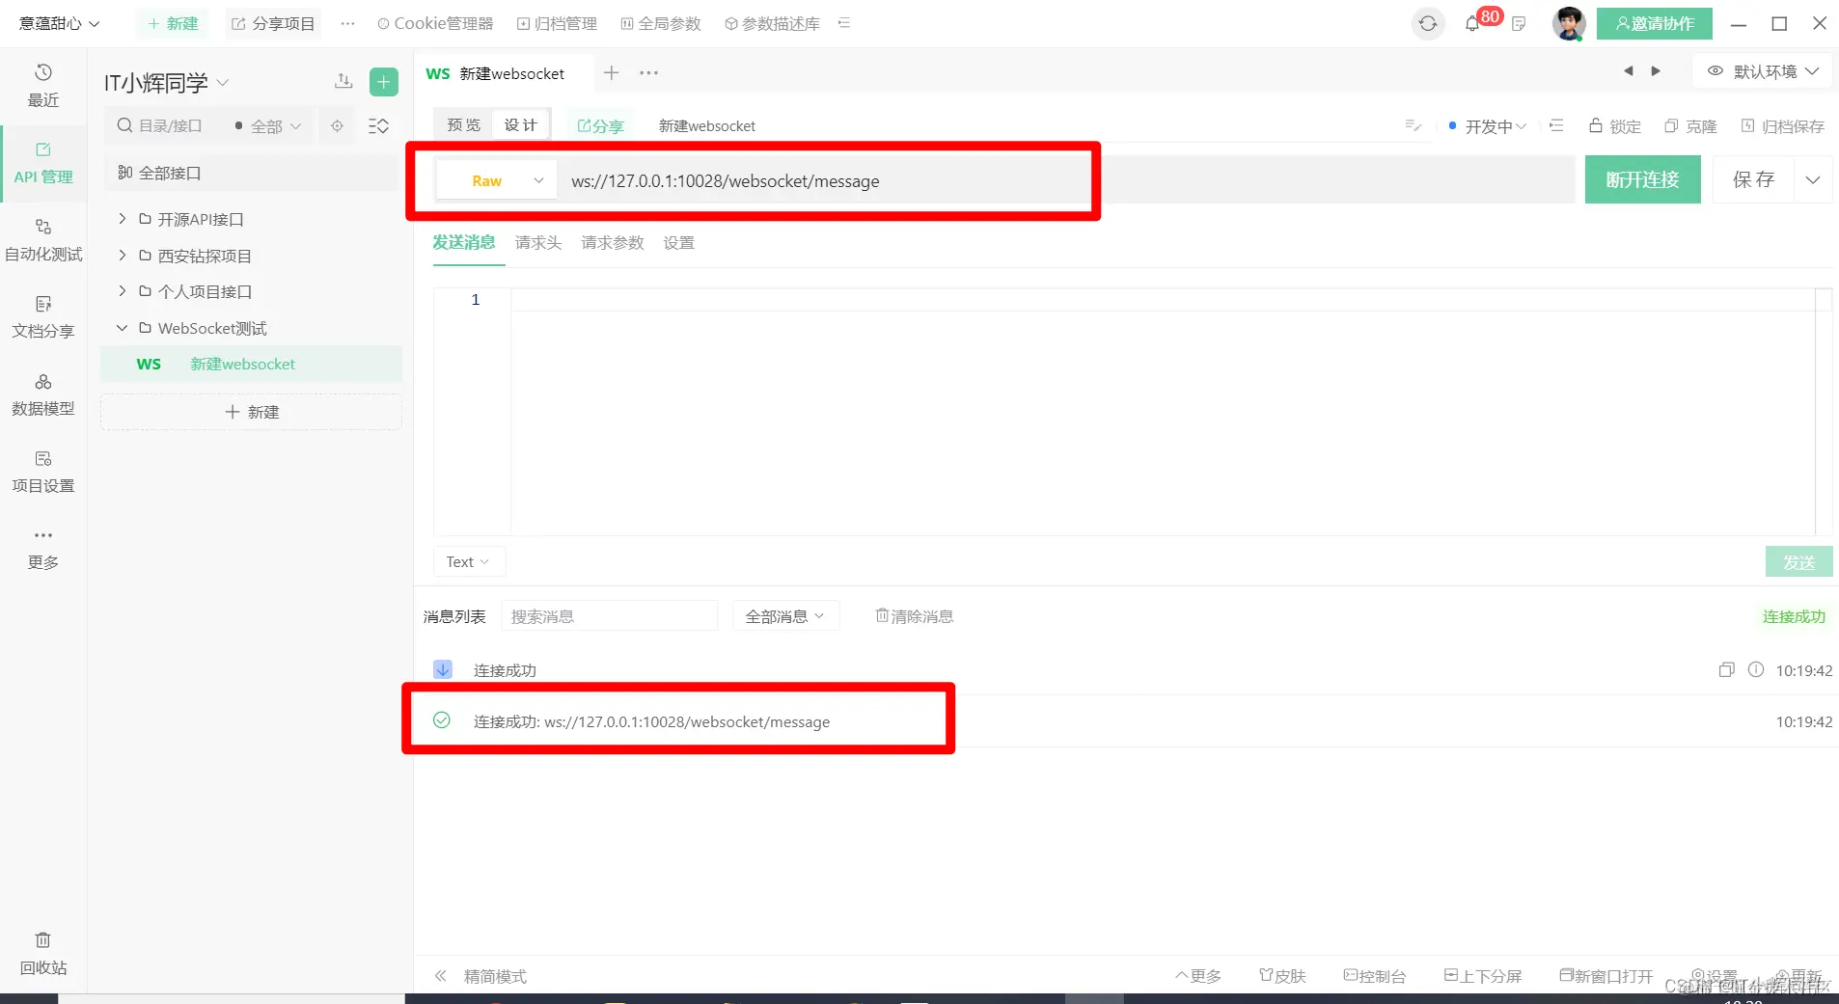Click the import icon above the directory tree

[343, 81]
